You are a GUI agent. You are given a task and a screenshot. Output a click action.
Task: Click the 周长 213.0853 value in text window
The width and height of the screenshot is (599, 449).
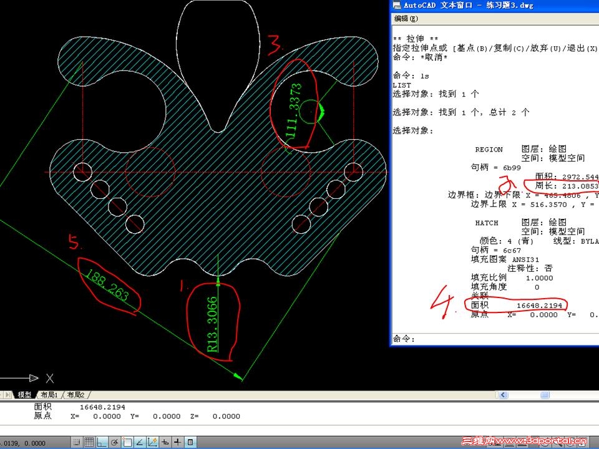[x=567, y=186]
